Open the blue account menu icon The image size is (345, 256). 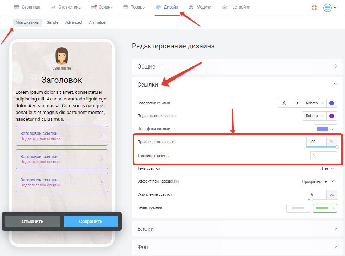328,8
